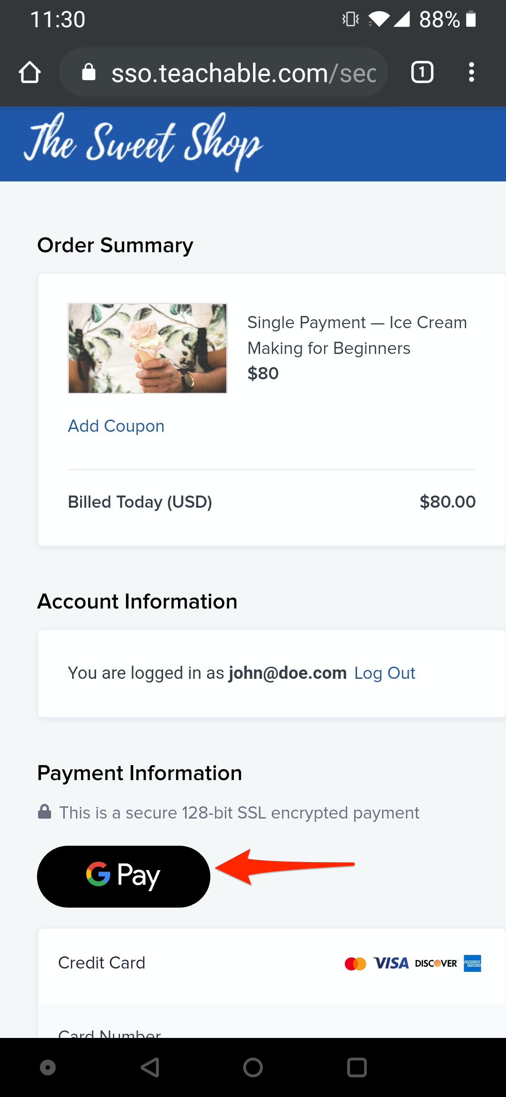
Task: Tap the VISA card logo
Action: click(x=391, y=963)
